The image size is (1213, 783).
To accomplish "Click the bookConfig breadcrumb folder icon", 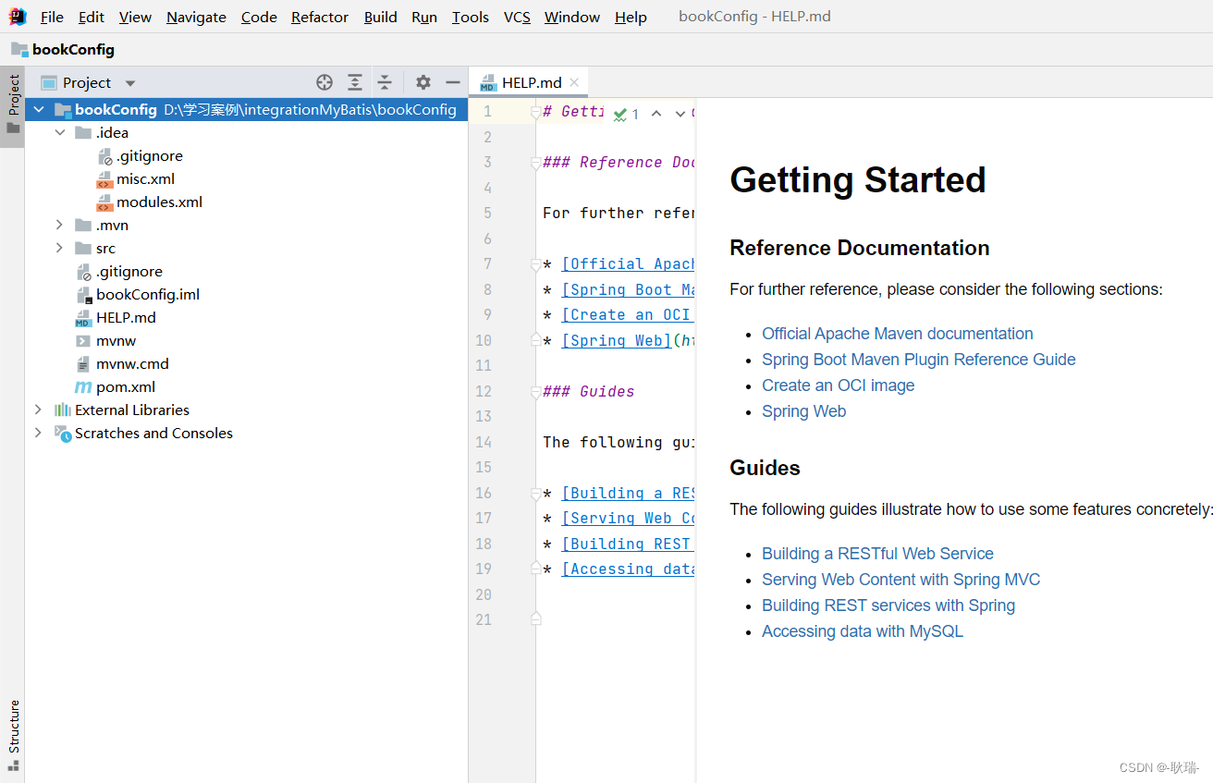I will point(19,49).
